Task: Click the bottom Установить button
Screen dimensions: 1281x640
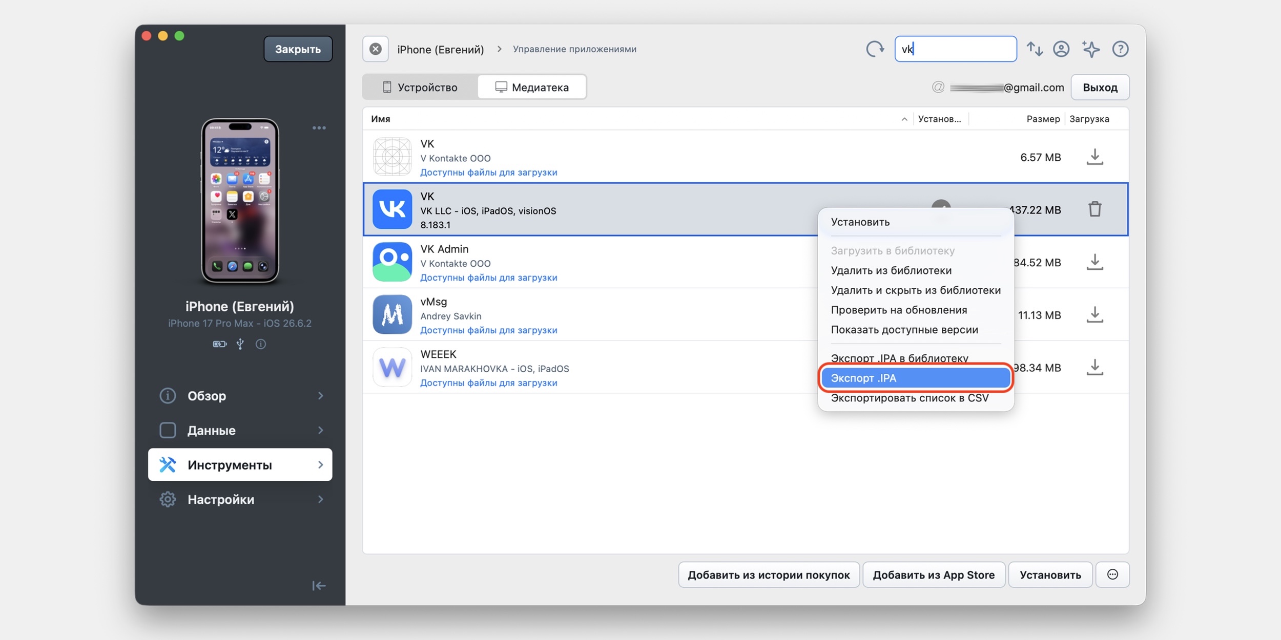Action: coord(1050,574)
